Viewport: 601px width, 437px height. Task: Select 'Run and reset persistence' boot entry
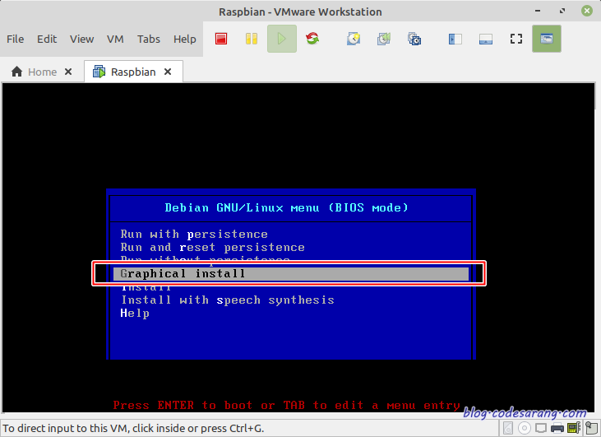[213, 248]
